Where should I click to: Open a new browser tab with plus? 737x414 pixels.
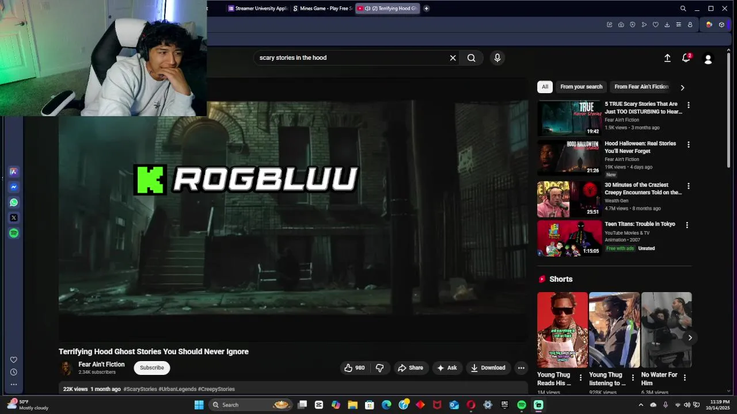point(426,9)
